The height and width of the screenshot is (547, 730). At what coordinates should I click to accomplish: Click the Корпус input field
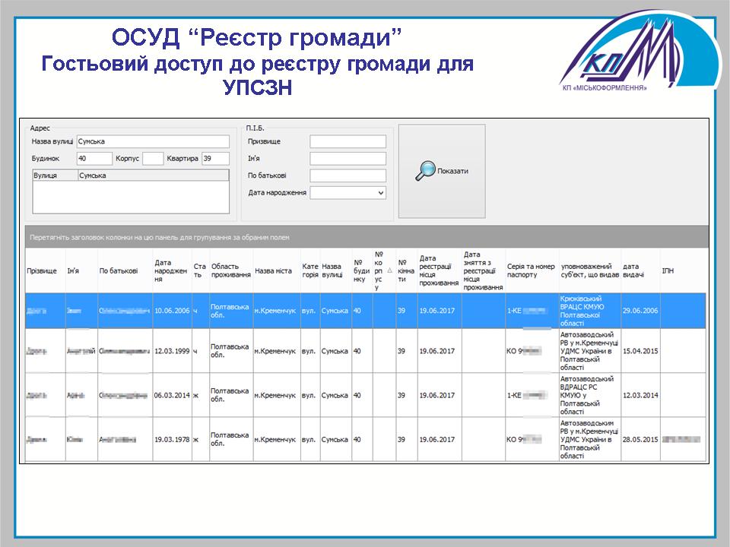153,159
